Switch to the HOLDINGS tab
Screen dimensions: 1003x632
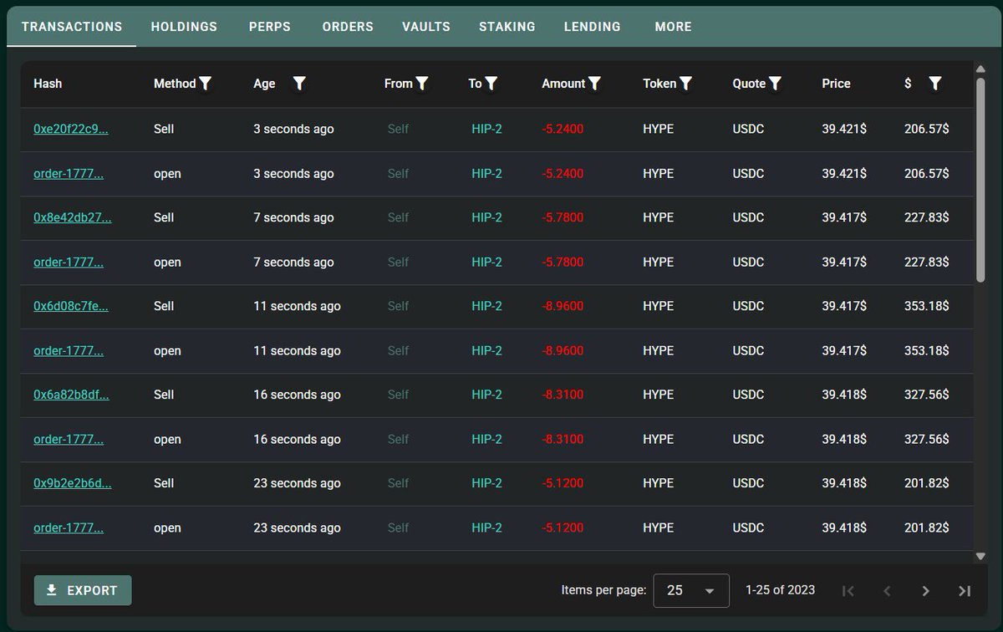click(x=184, y=27)
